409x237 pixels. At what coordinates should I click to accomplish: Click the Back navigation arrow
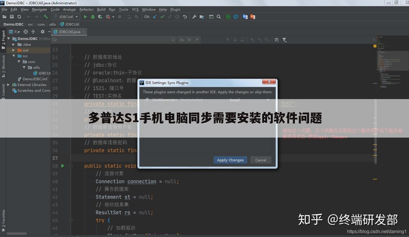[x=29, y=17]
